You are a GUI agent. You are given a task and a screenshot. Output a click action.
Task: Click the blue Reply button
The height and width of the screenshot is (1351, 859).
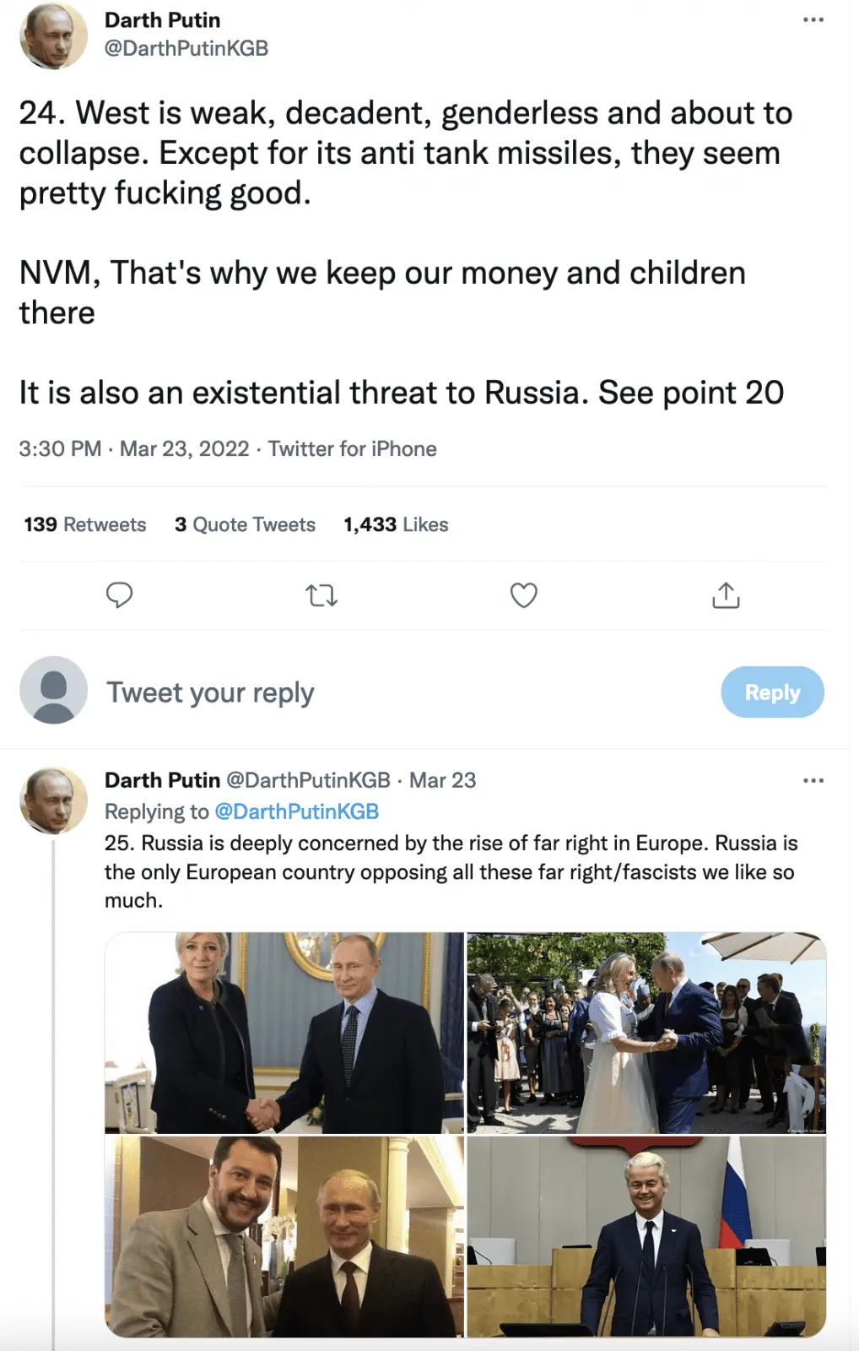[x=772, y=692]
